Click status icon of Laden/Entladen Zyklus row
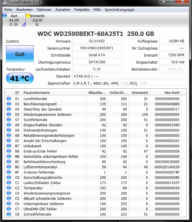The height and width of the screenshot is (222, 192). (x=9, y=183)
